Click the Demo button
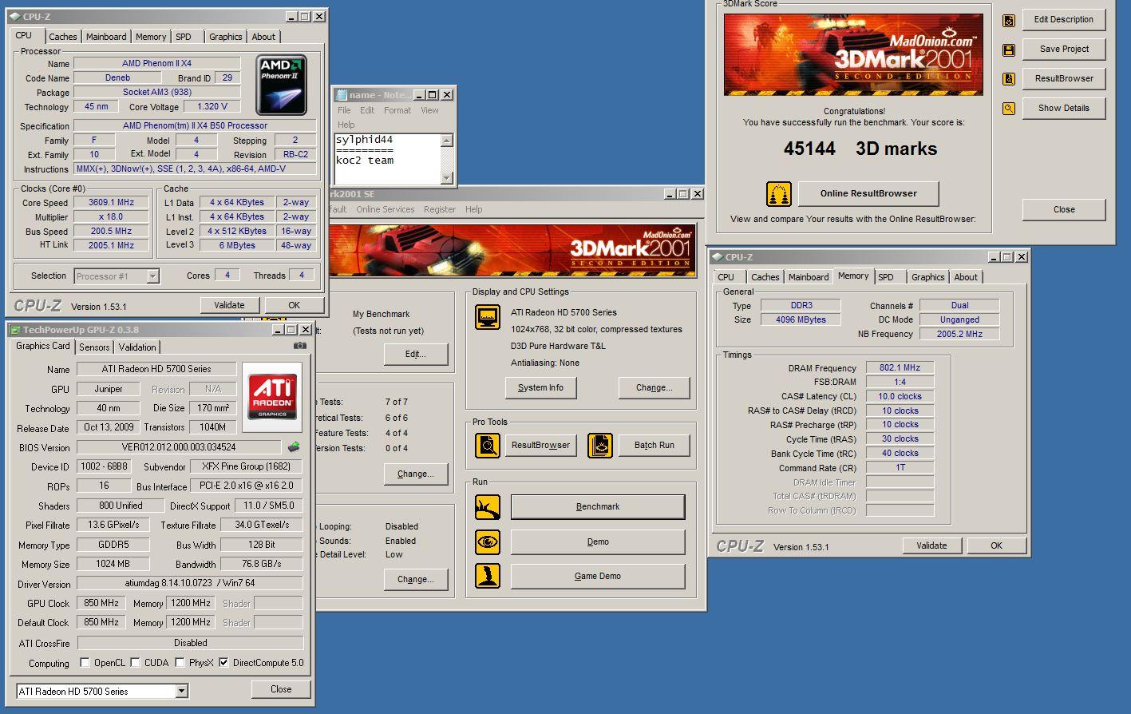The height and width of the screenshot is (714, 1131). click(x=598, y=541)
